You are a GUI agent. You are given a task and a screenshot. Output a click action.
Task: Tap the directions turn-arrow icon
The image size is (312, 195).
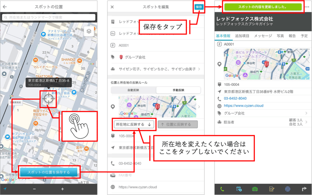point(304,189)
